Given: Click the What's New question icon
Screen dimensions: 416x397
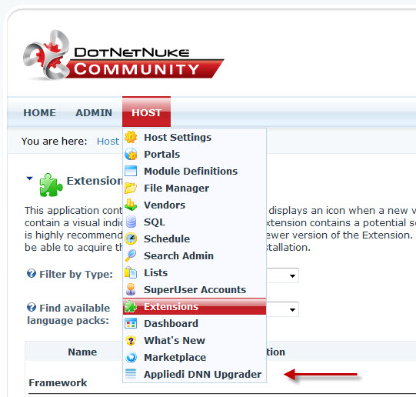Looking at the screenshot, I should (131, 341).
